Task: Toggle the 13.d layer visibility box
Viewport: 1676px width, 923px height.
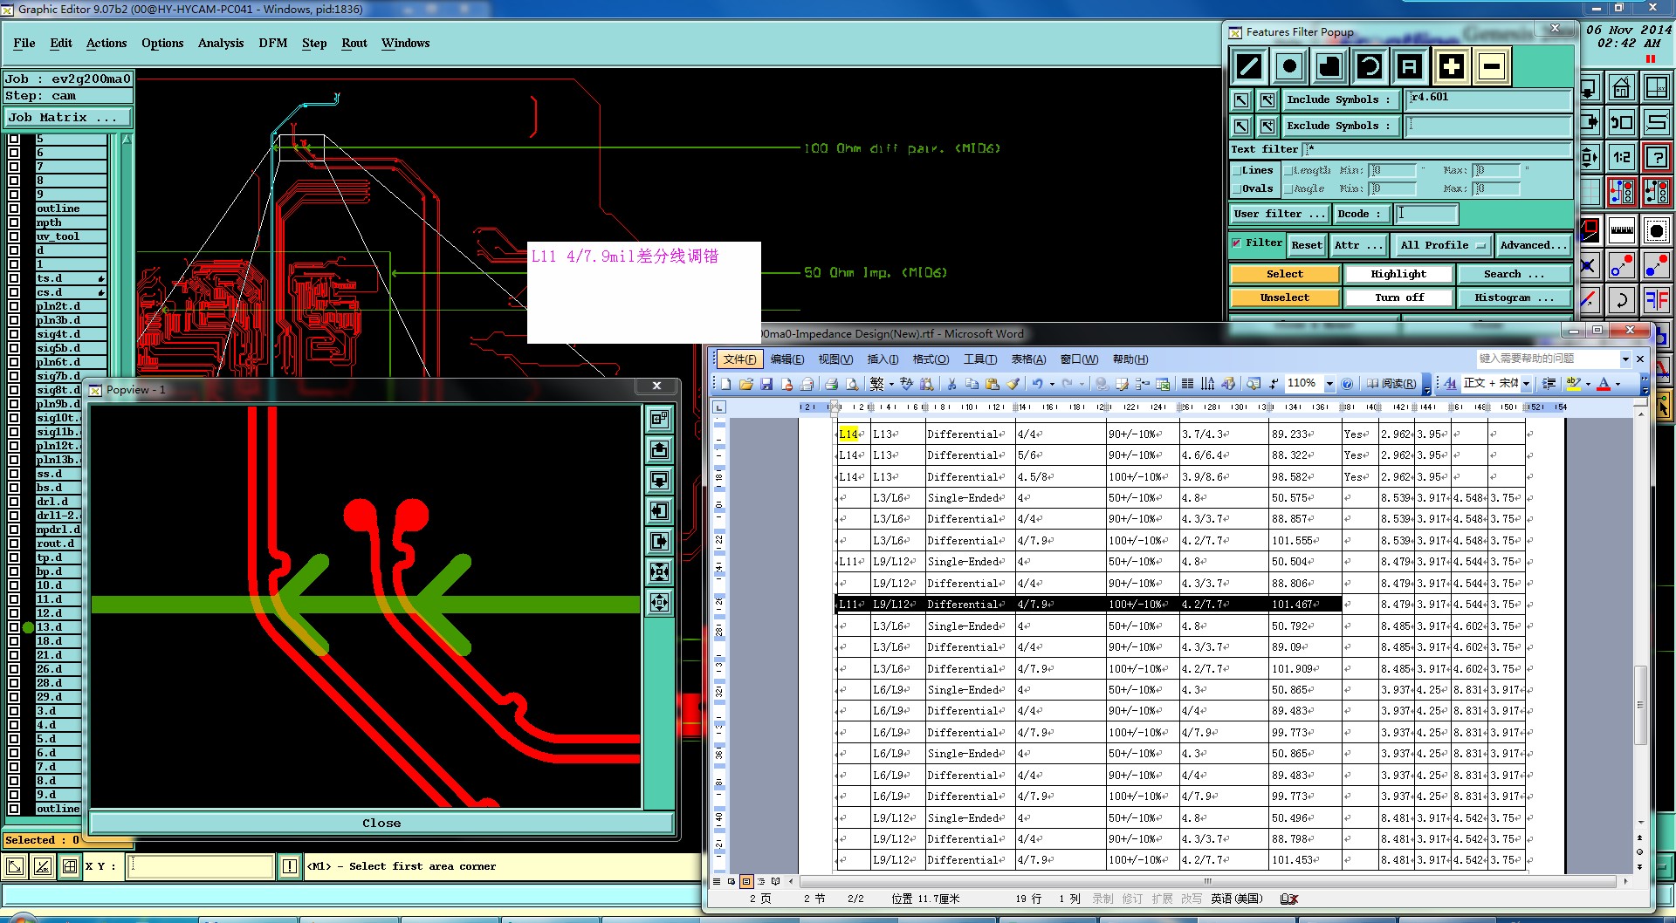Action: tap(14, 627)
